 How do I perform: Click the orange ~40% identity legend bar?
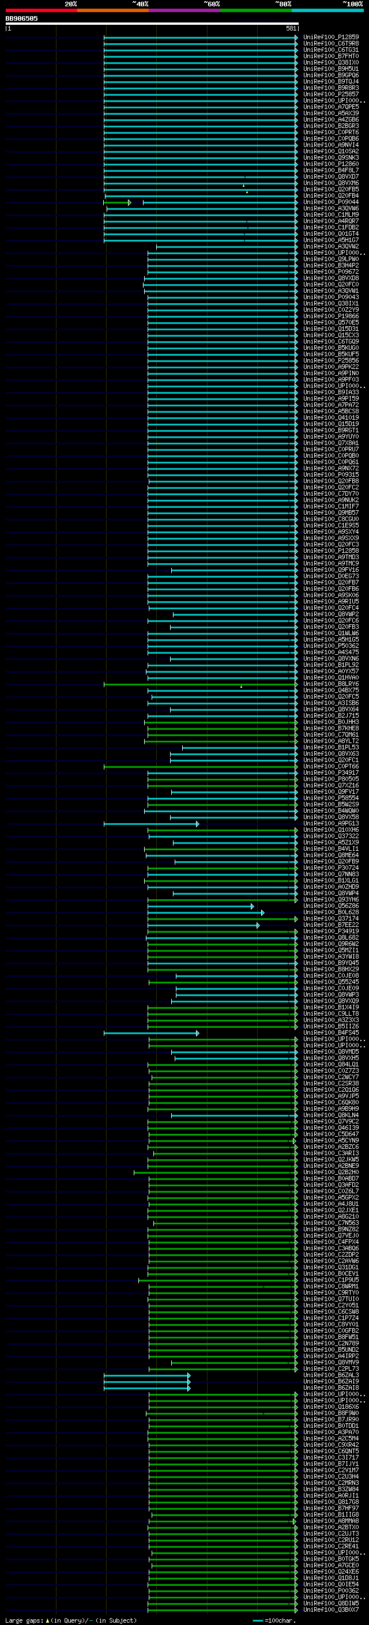[113, 10]
